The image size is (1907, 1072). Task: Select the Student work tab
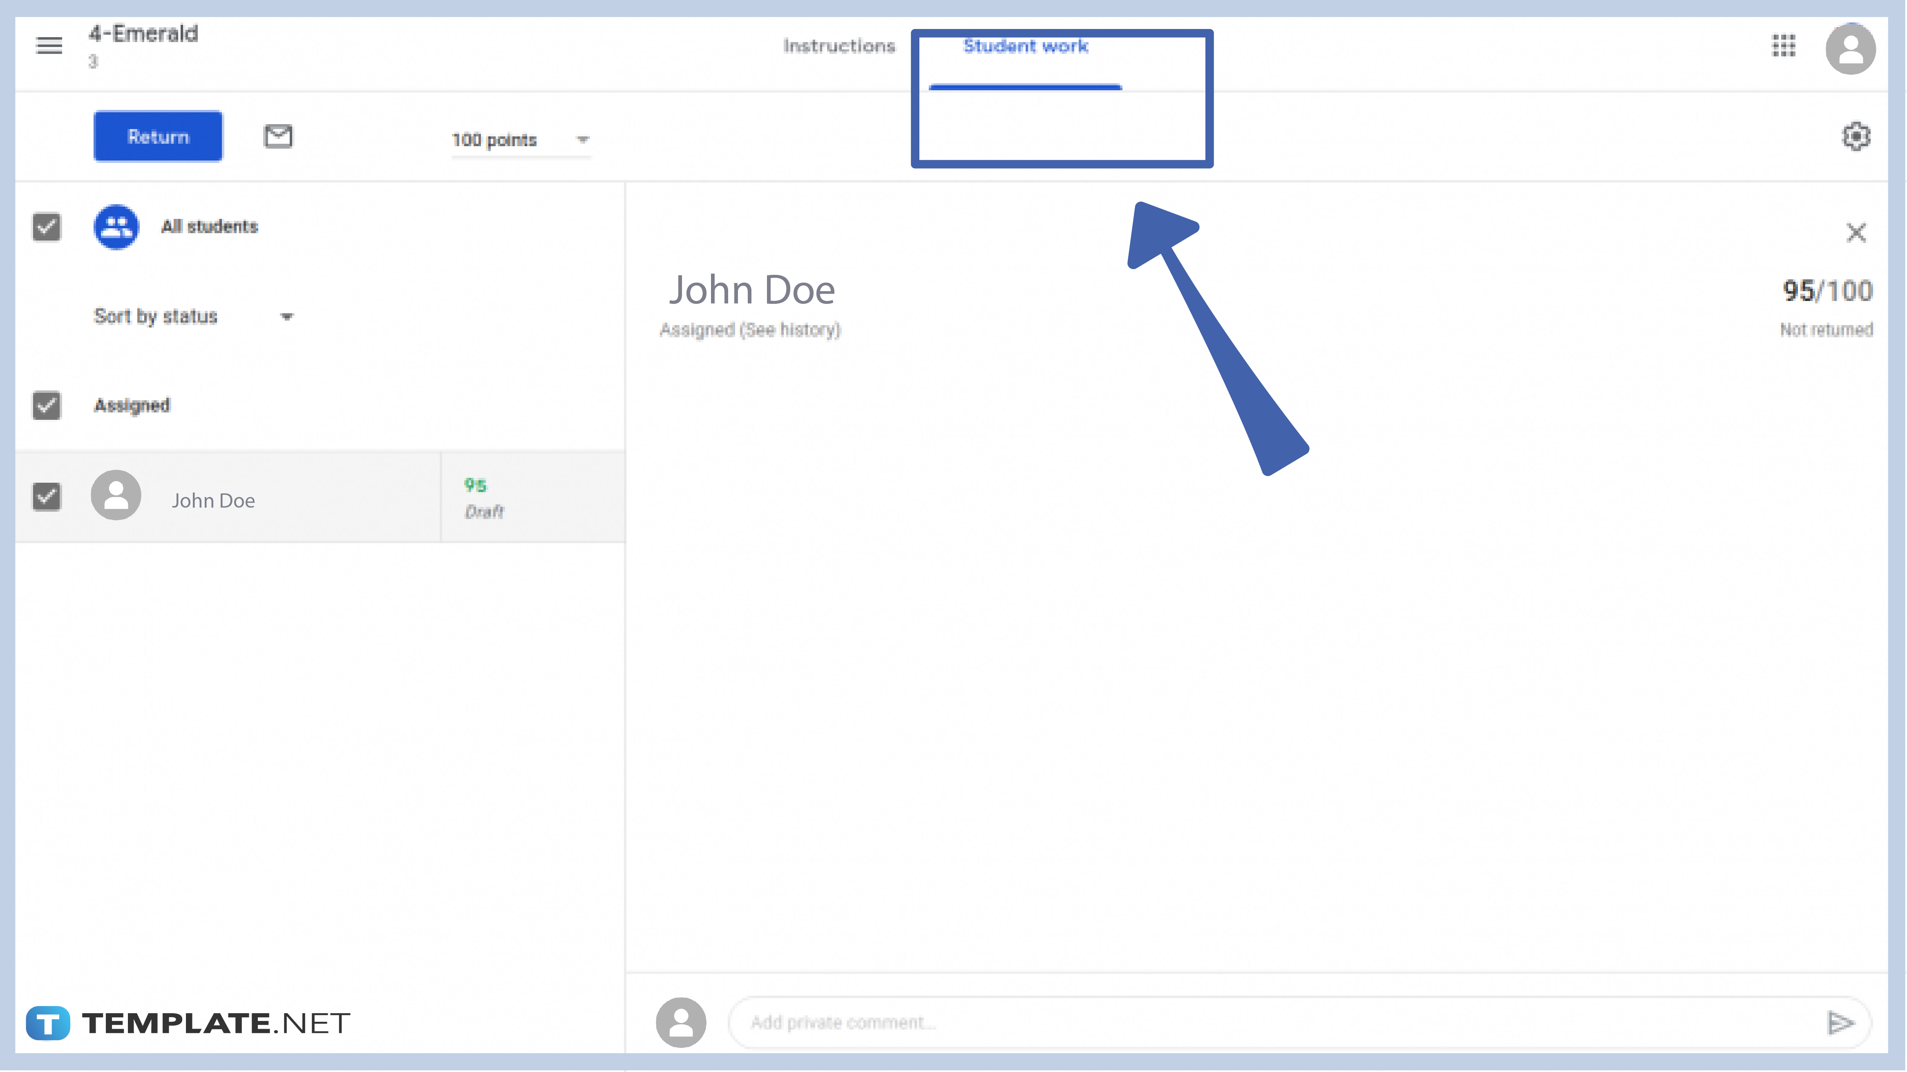[x=1025, y=45]
